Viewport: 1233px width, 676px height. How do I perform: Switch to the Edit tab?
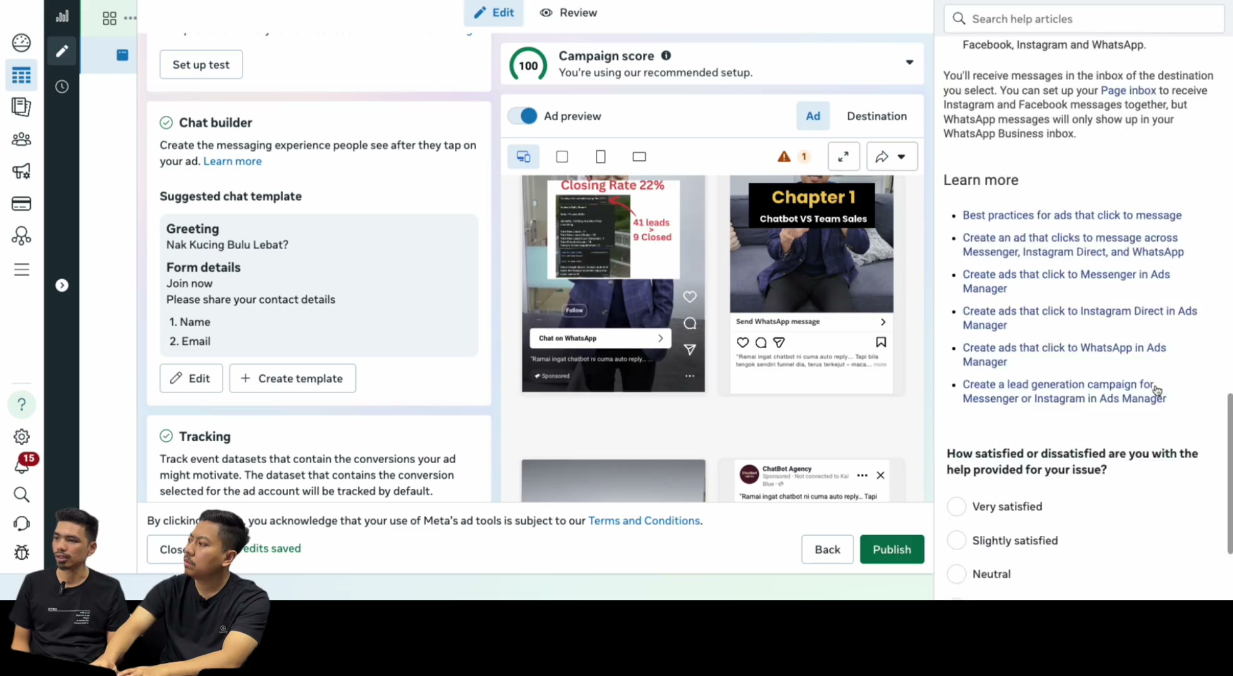click(x=494, y=13)
